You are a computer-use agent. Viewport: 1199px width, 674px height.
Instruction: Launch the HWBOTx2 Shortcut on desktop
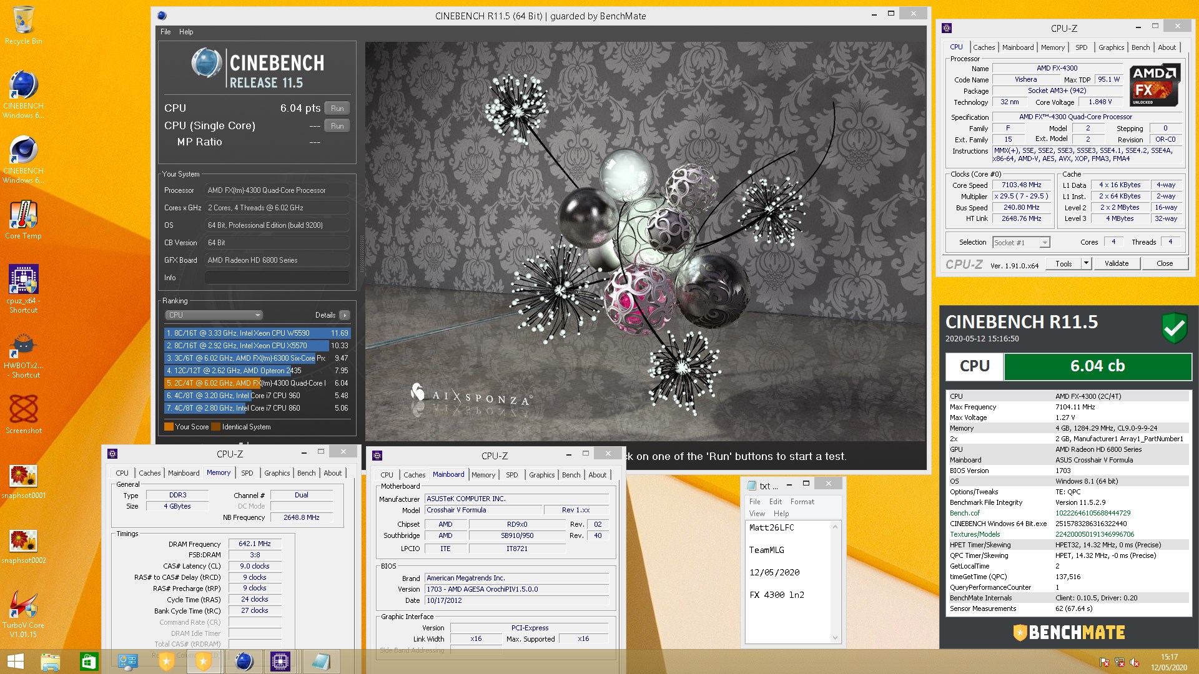23,356
